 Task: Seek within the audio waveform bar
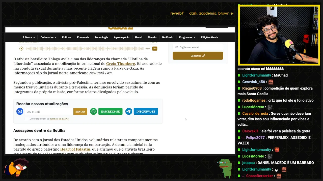[84, 49]
